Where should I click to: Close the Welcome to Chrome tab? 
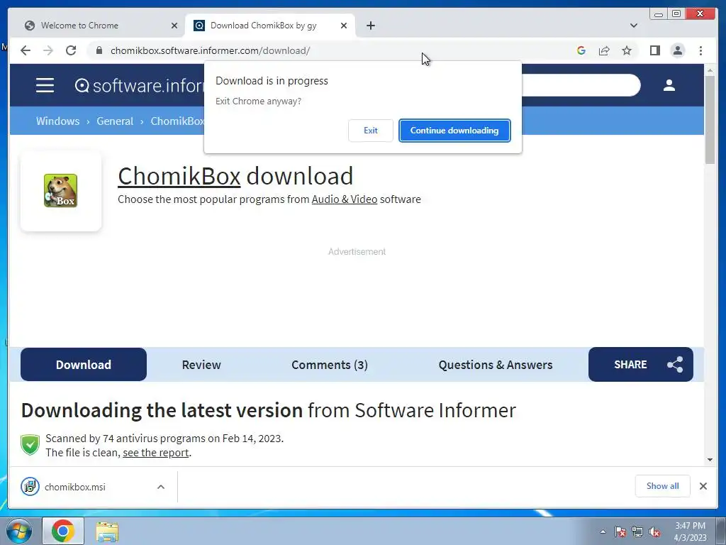[174, 26]
